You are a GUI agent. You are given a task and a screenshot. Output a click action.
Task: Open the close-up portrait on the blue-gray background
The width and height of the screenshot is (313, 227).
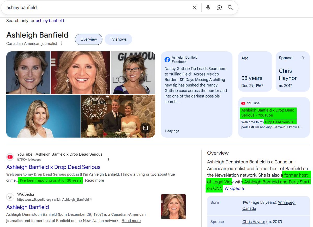tap(28, 73)
